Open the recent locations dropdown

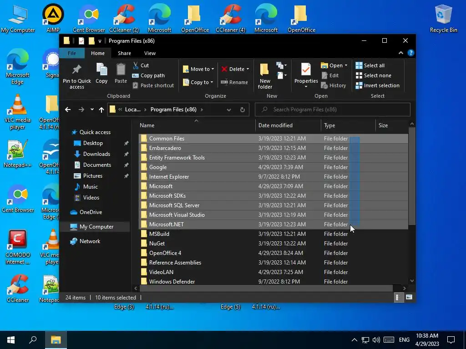pyautogui.click(x=92, y=110)
